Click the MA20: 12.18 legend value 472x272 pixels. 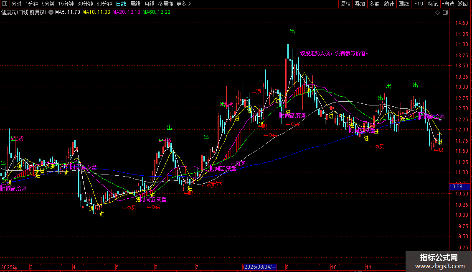tap(127, 12)
